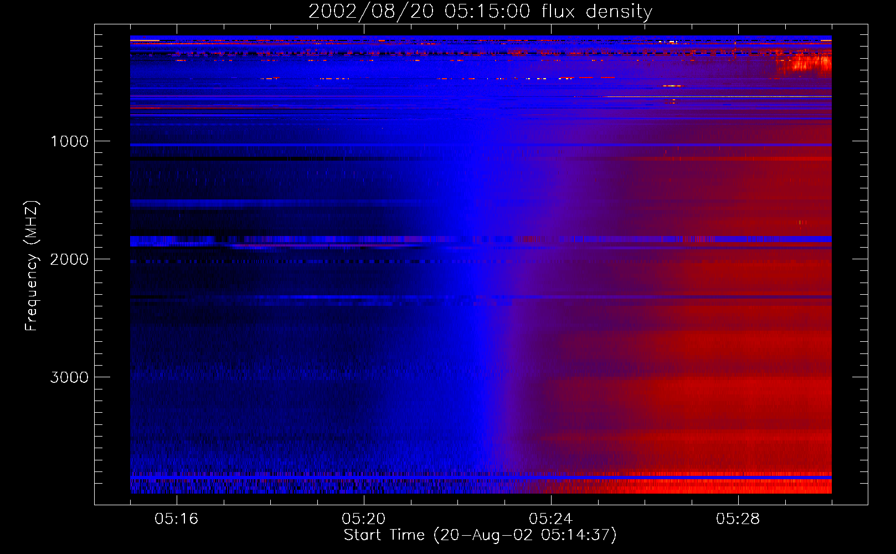The height and width of the screenshot is (554, 896).
Task: Select the 1000 frequency tick label
Action: tap(69, 141)
